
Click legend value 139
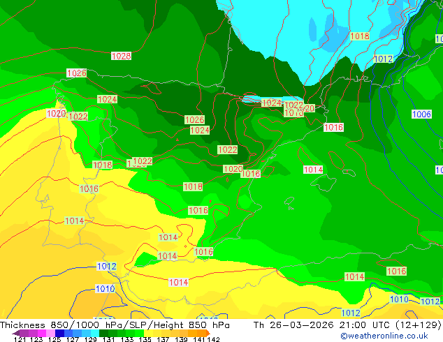(x=181, y=339)
